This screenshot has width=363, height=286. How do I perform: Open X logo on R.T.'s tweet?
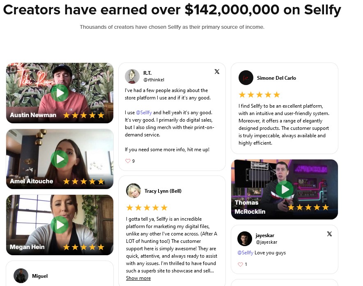[217, 71]
